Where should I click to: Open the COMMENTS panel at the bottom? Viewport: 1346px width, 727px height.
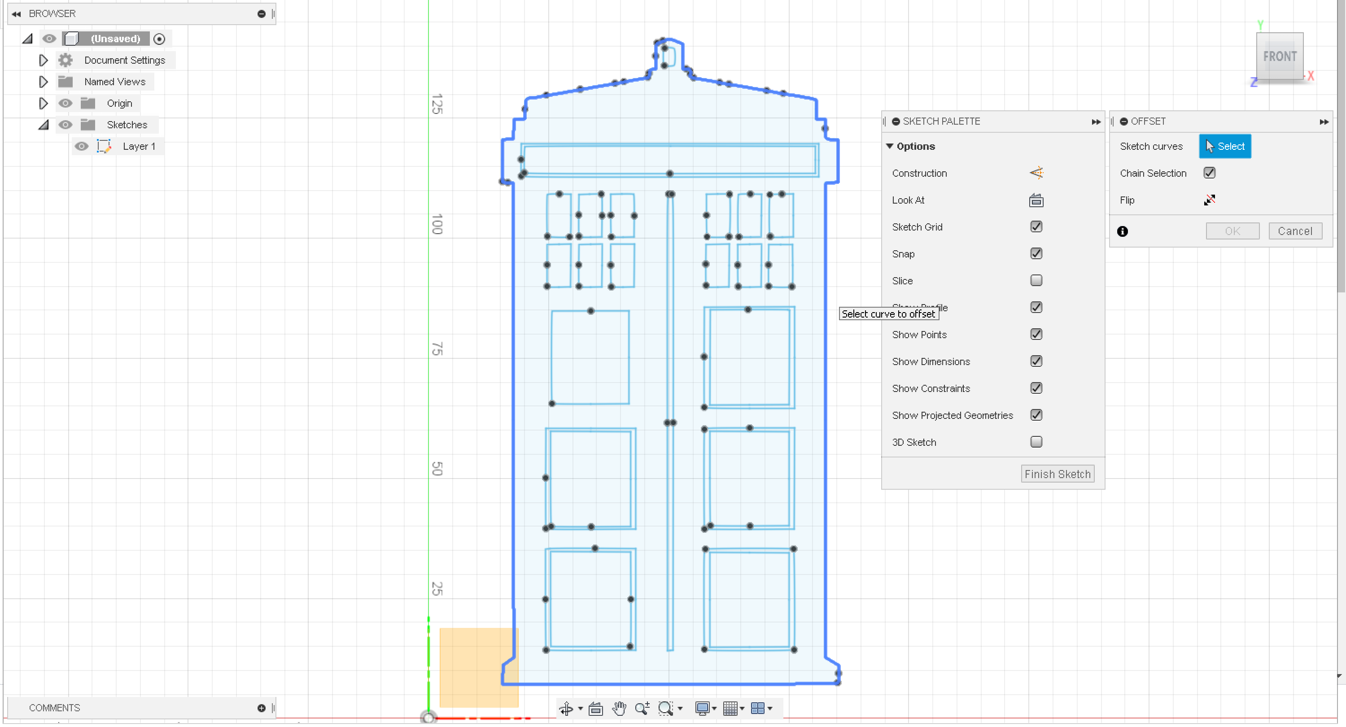pyautogui.click(x=54, y=708)
